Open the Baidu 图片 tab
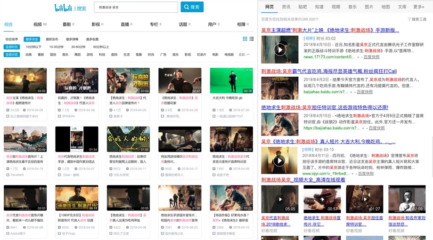433x240 pixels. coord(369,7)
